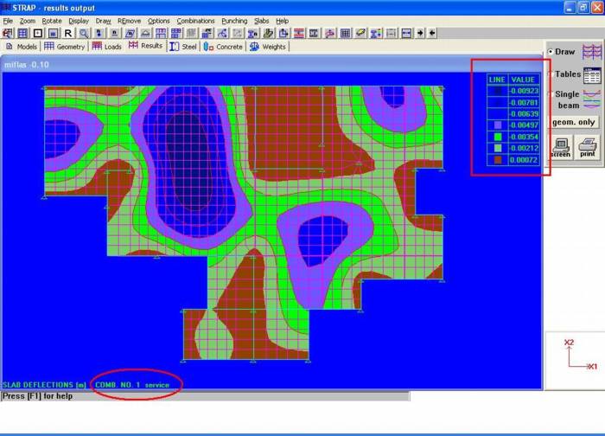The height and width of the screenshot is (436, 605).
Task: Click the blue dimension line toolbar icon
Action: [x=406, y=33]
